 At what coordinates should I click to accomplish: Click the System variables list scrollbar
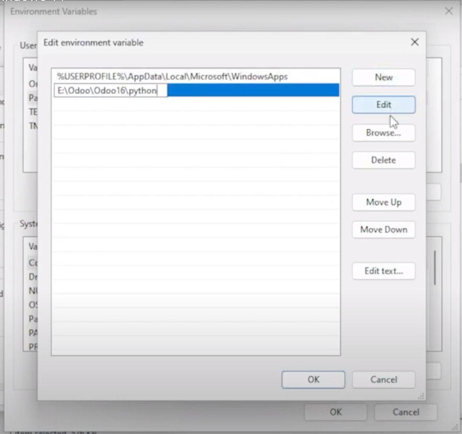click(434, 266)
